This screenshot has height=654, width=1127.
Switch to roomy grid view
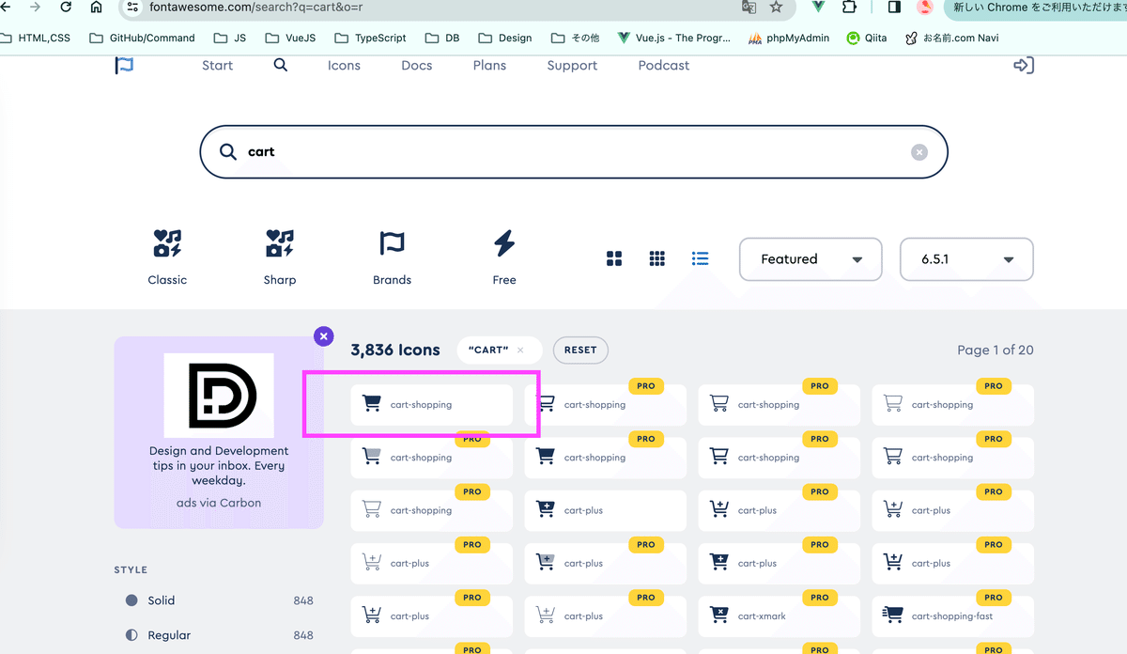coord(615,258)
